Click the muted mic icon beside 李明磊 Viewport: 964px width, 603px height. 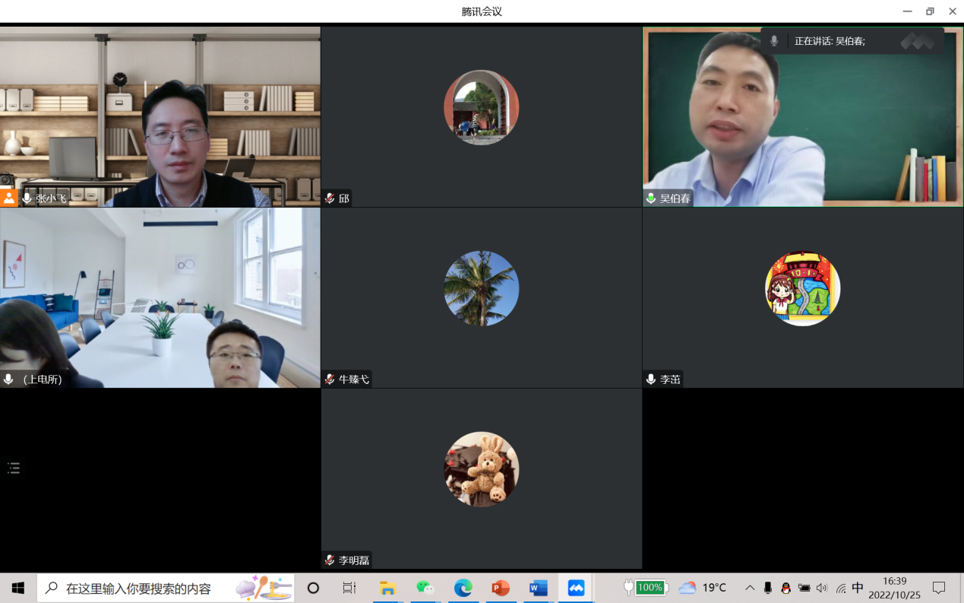(x=330, y=560)
